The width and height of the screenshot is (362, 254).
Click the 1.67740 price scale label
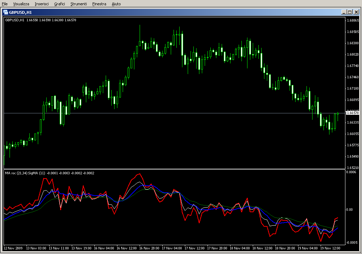point(353,66)
